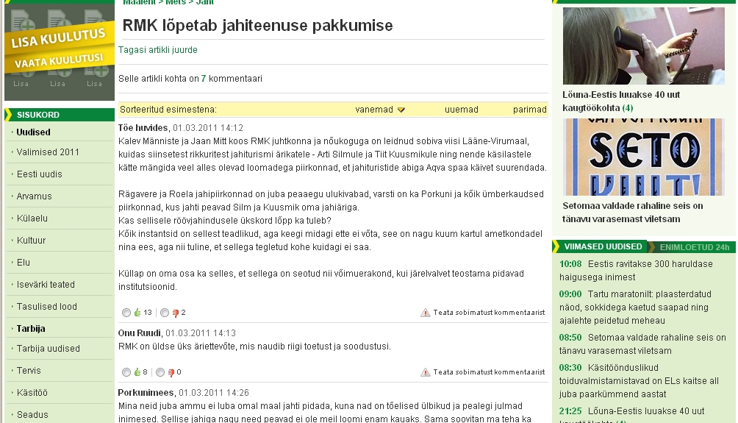Screen dimensions: 738x423
Task: Switch to the Enimloetud 24h tab
Action: click(694, 246)
